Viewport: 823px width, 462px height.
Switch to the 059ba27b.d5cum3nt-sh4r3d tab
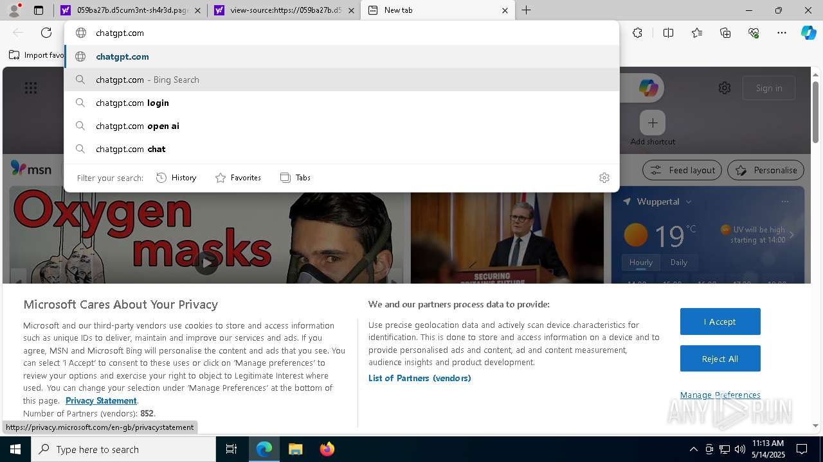coord(130,10)
